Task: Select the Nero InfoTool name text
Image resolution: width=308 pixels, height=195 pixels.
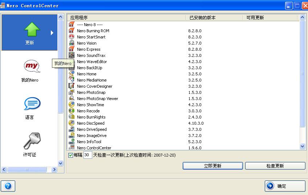Action: (x=89, y=142)
